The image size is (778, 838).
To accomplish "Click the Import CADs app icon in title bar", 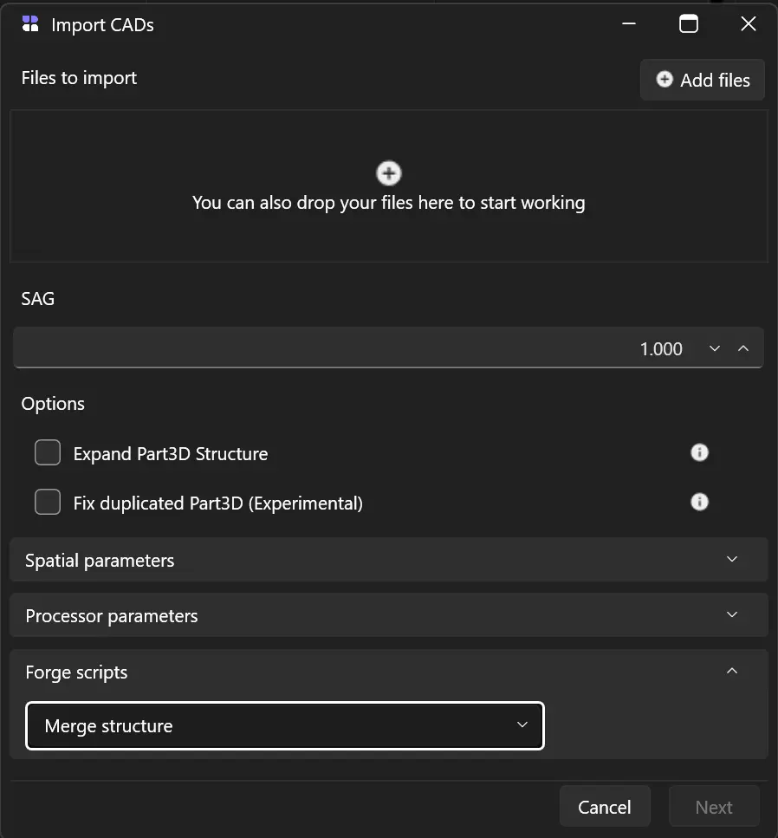I will (x=30, y=24).
